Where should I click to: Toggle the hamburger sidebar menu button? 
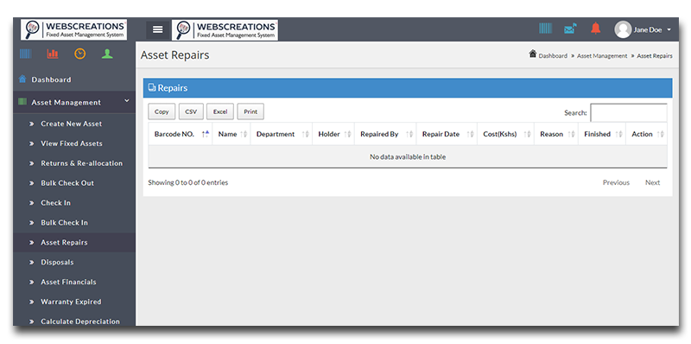(157, 29)
